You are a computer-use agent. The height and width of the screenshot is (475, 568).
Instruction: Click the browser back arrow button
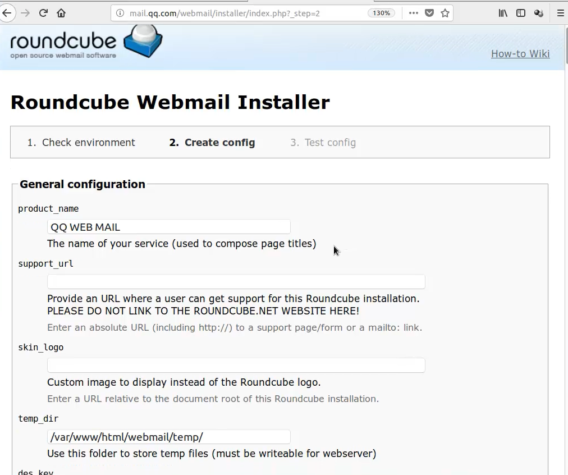tap(7, 13)
